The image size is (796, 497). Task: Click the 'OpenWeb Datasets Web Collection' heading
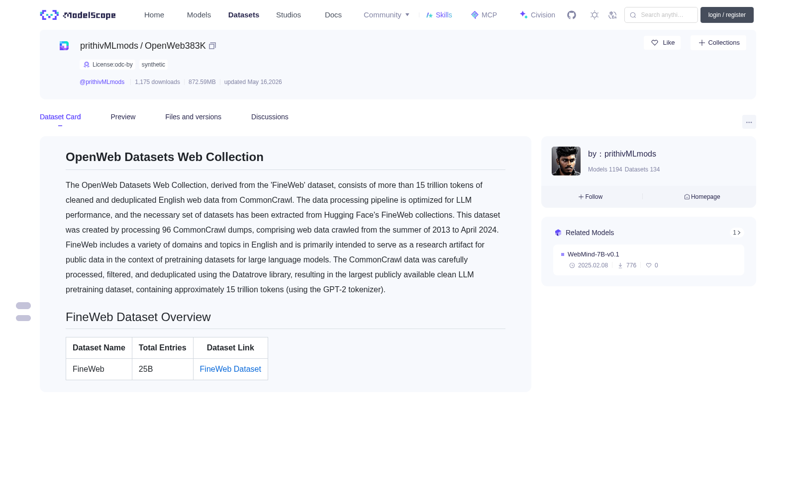165,157
